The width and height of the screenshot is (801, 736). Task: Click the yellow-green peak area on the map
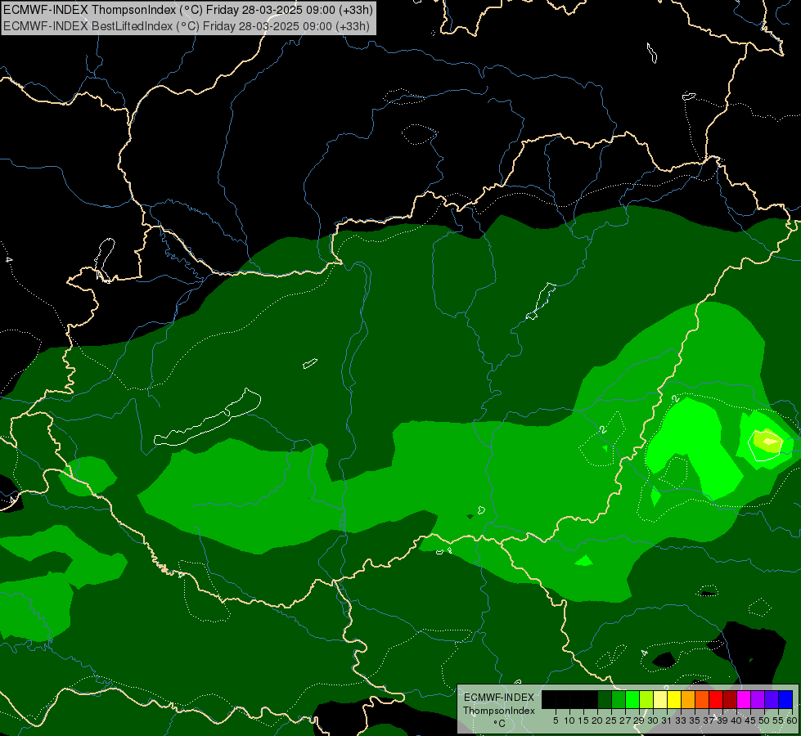click(769, 441)
